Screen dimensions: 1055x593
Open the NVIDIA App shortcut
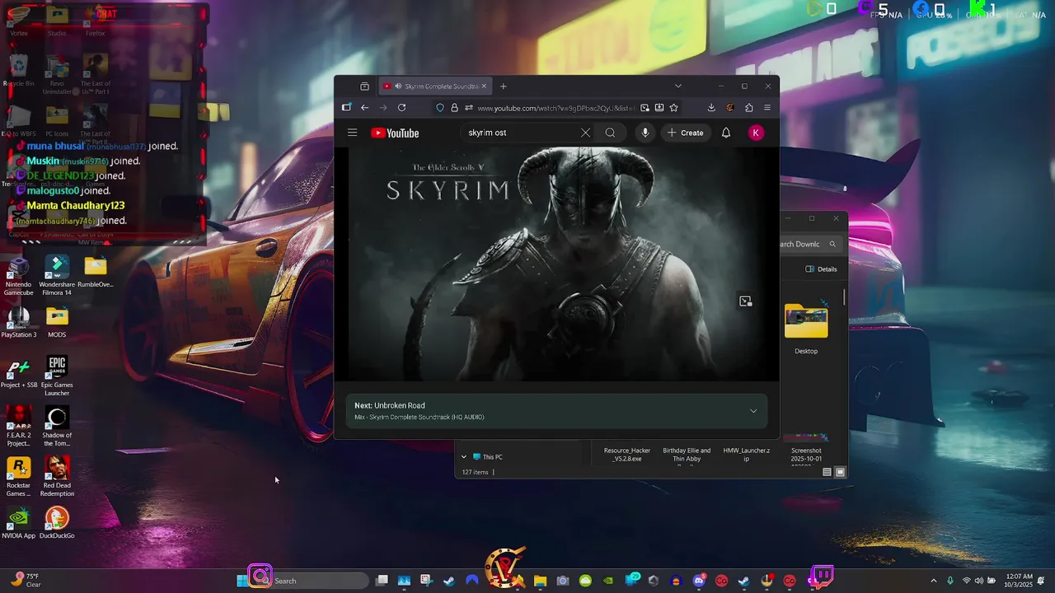coord(18,524)
